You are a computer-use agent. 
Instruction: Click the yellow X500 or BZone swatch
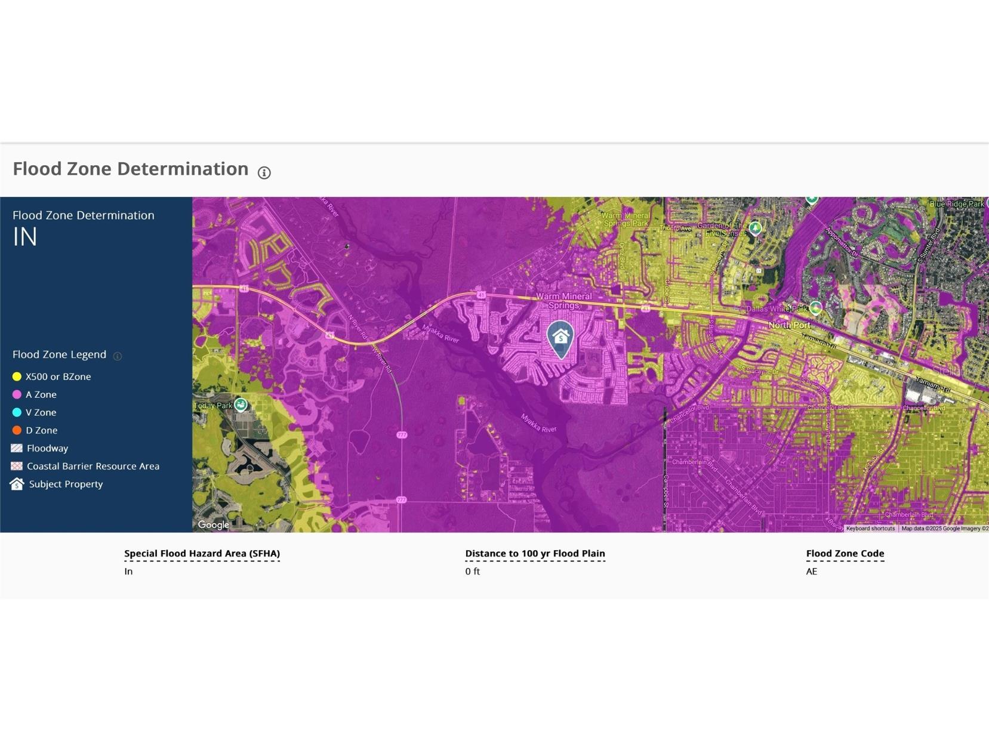click(x=17, y=376)
